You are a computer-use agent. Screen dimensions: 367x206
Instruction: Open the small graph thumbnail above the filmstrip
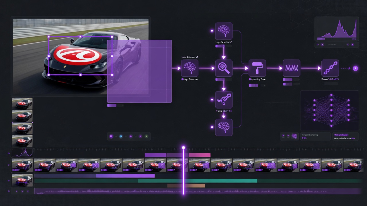(x=22, y=153)
